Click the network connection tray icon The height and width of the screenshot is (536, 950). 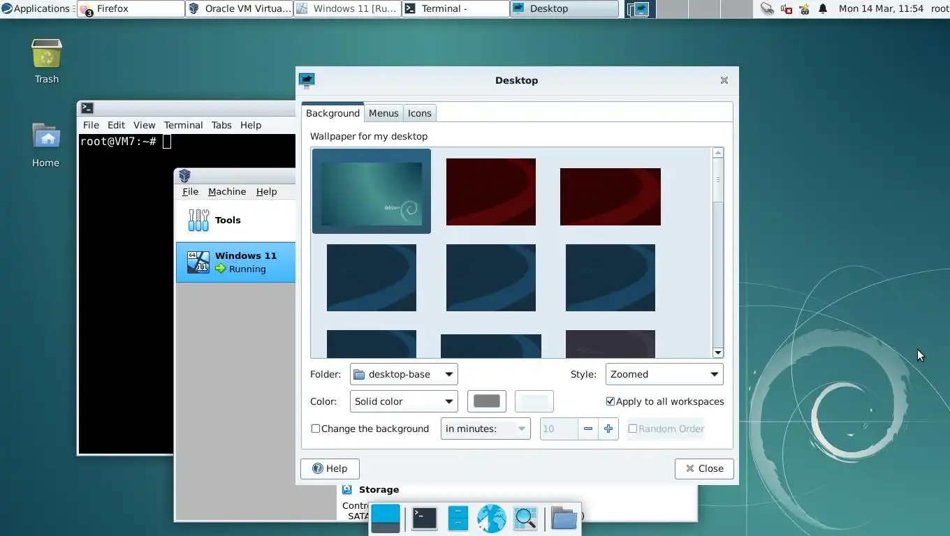(x=767, y=9)
